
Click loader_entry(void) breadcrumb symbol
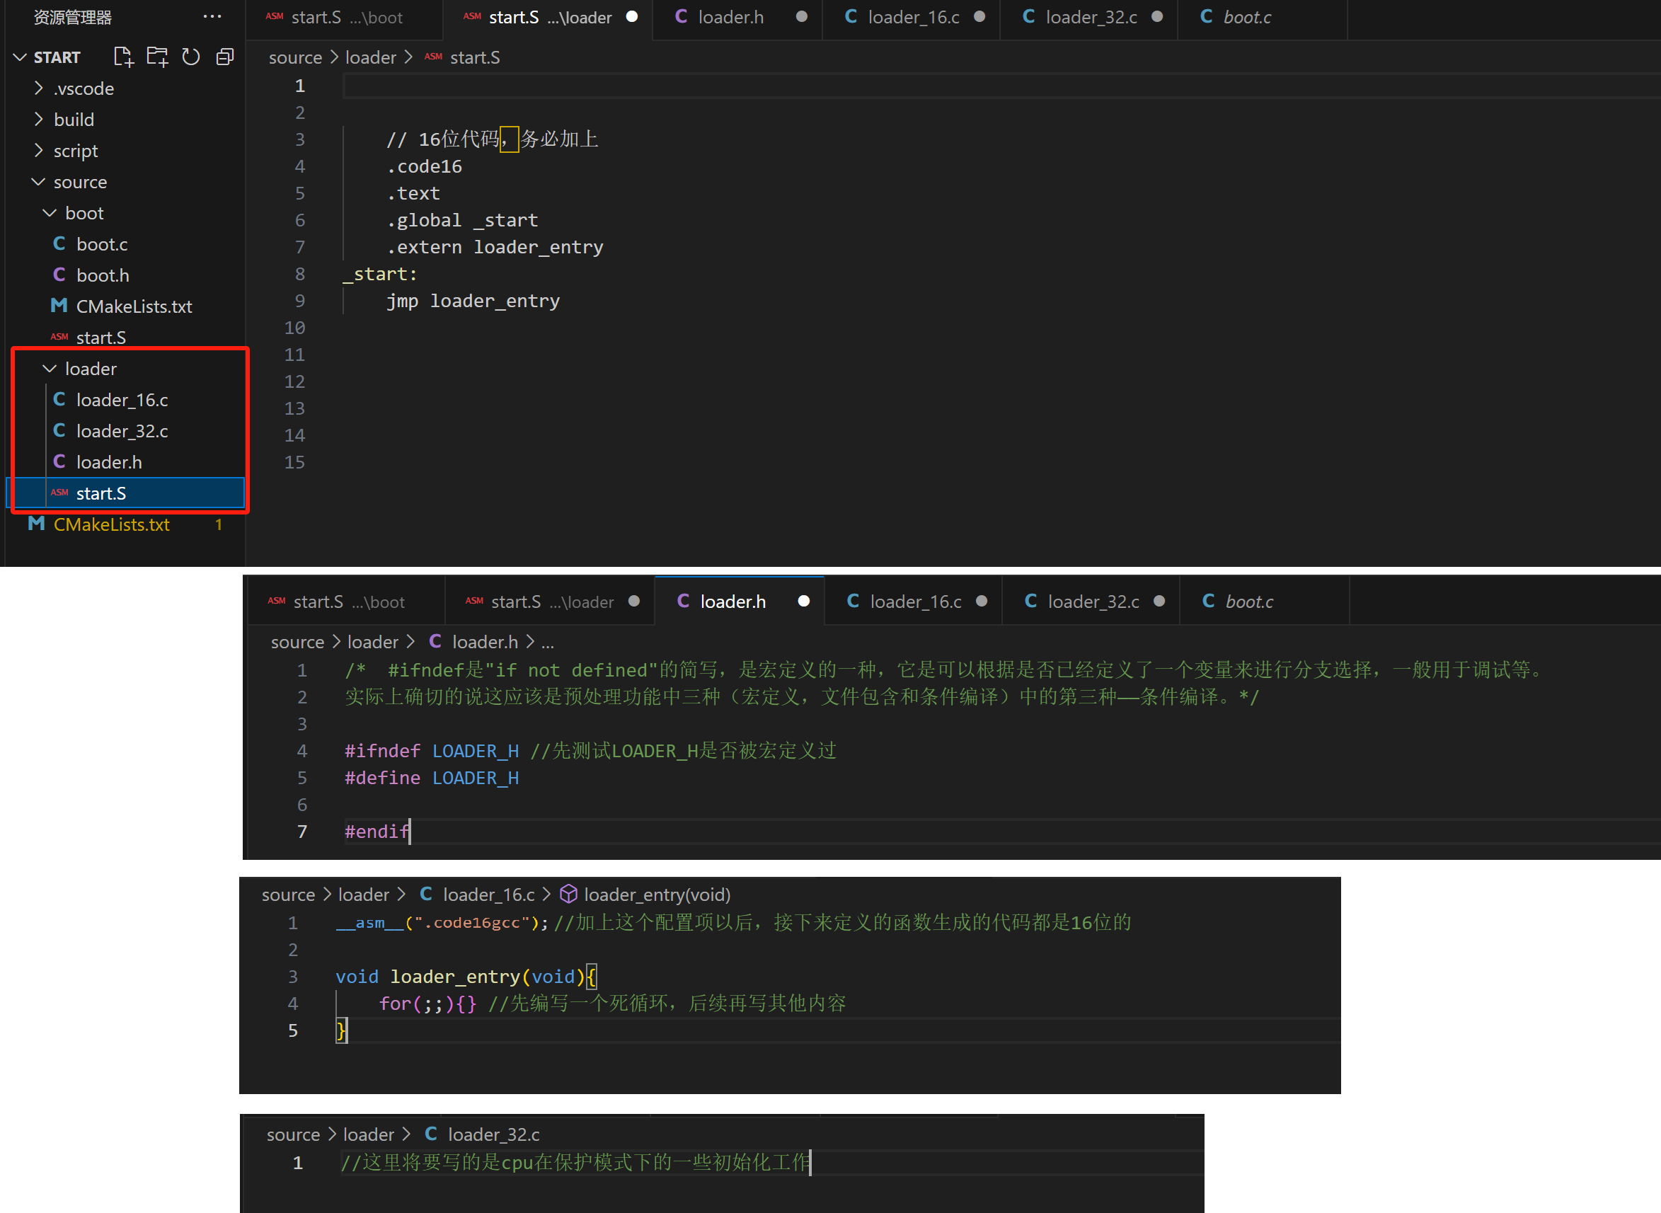click(x=657, y=895)
